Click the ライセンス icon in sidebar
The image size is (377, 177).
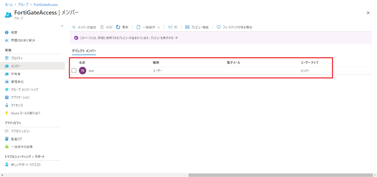point(7,105)
